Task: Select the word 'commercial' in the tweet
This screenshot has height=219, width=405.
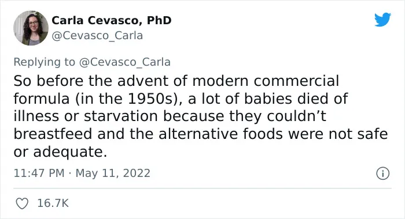Action: pyautogui.click(x=296, y=81)
